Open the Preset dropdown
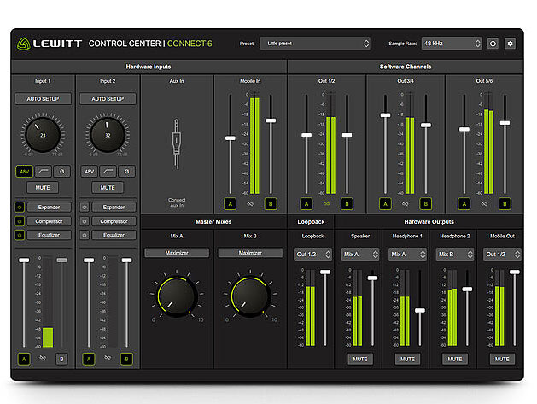Screen dimensions: 537x404 315,43
